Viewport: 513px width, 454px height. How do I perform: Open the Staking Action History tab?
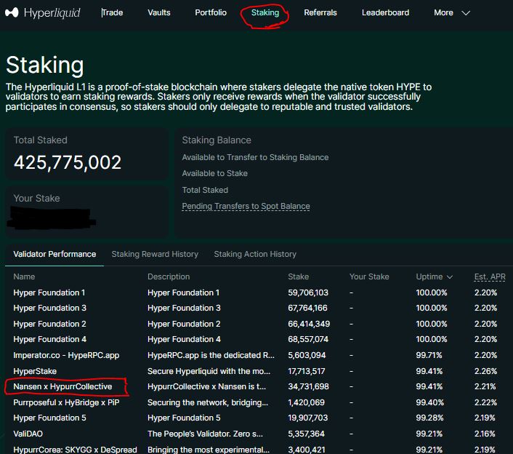click(255, 254)
